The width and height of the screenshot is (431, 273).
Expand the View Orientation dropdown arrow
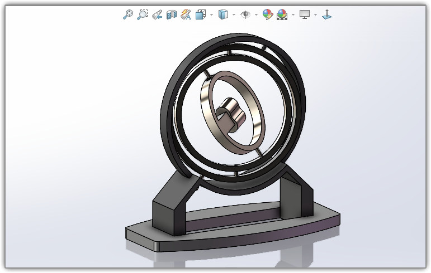211,14
